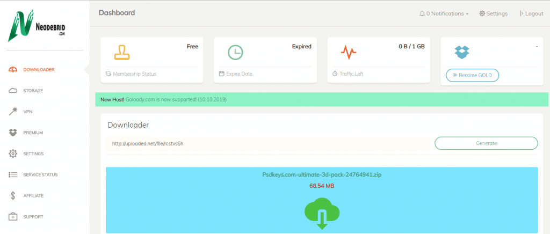This screenshot has width=550, height=234.
Task: Click the Free membership value
Action: [x=193, y=46]
